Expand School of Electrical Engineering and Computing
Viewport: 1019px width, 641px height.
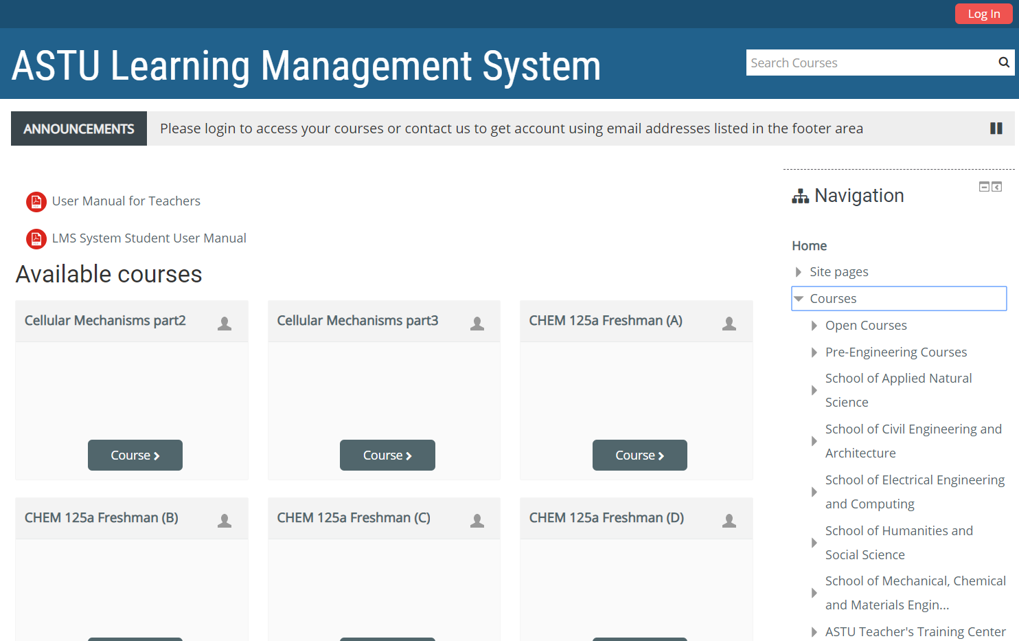pyautogui.click(x=814, y=492)
